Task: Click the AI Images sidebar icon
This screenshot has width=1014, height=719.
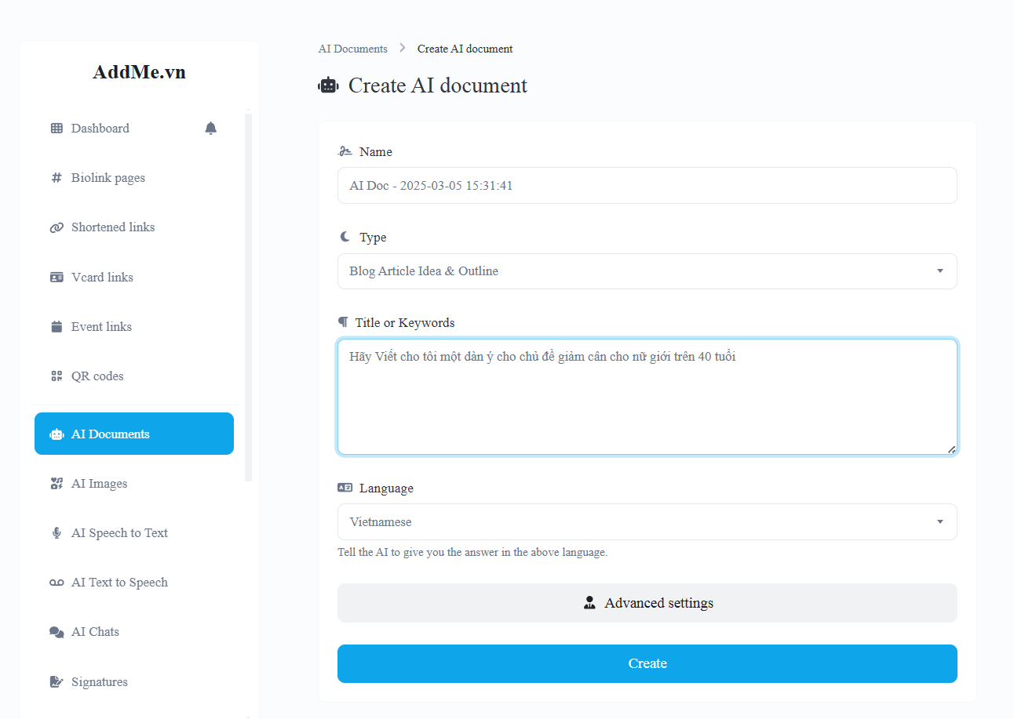Action: click(x=57, y=484)
